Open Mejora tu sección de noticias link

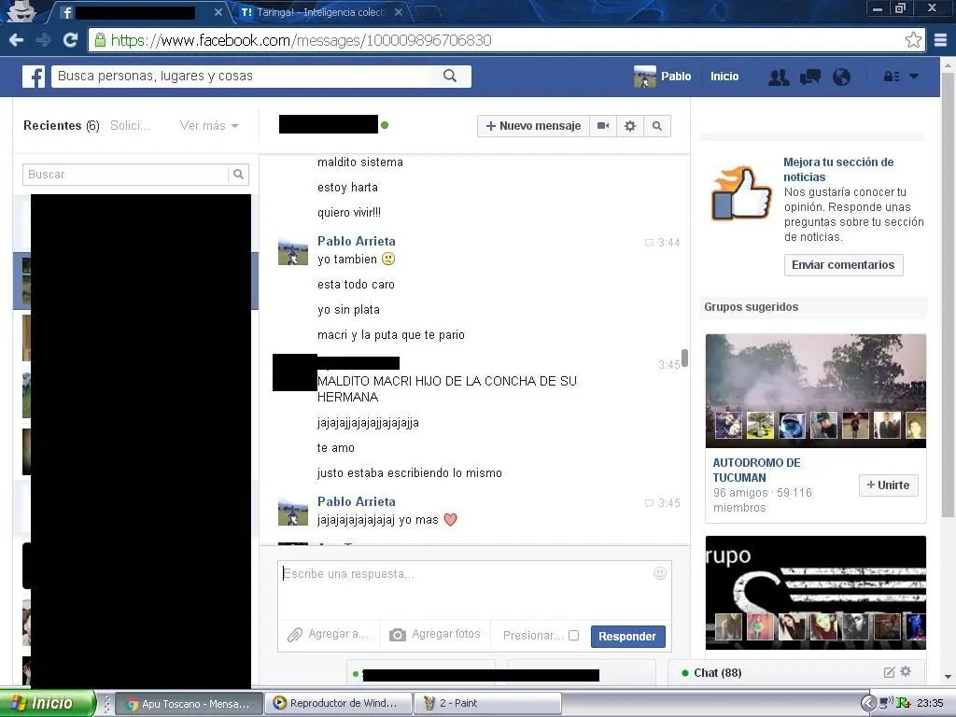838,170
